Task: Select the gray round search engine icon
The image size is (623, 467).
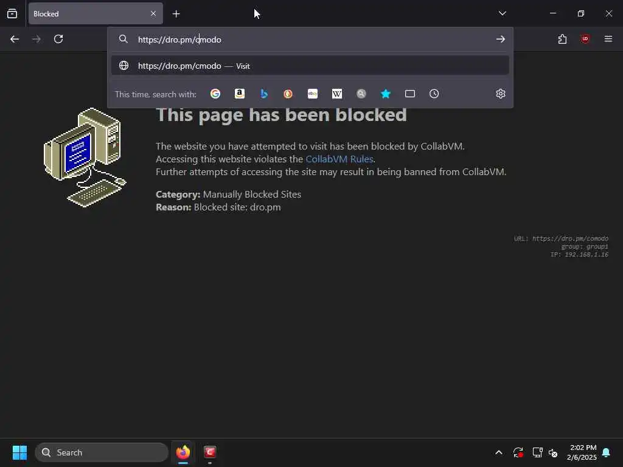Action: [361, 94]
